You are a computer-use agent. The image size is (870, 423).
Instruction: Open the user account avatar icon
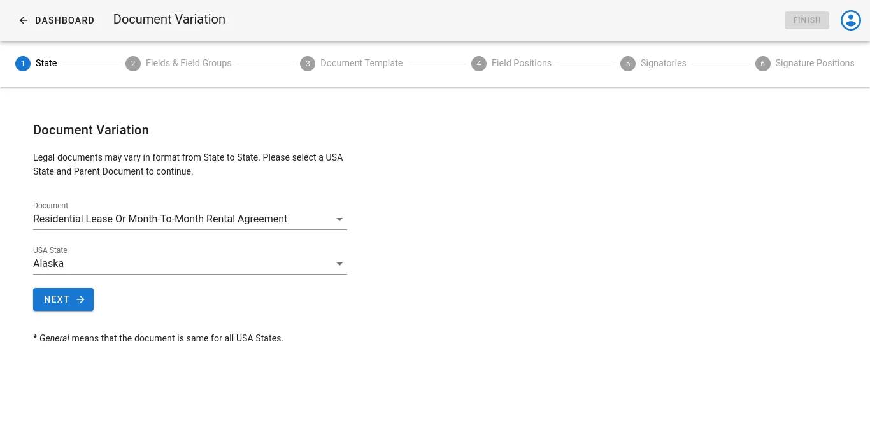[x=851, y=20]
